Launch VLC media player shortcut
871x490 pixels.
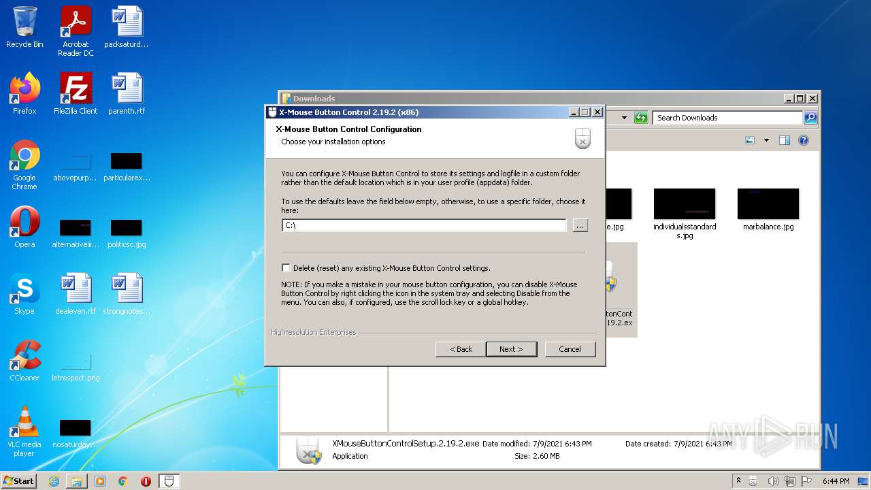click(x=24, y=431)
